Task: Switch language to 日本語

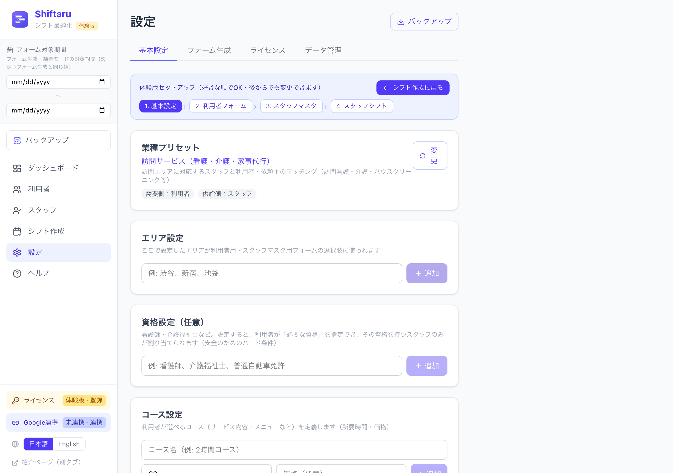Action: pyautogui.click(x=38, y=444)
